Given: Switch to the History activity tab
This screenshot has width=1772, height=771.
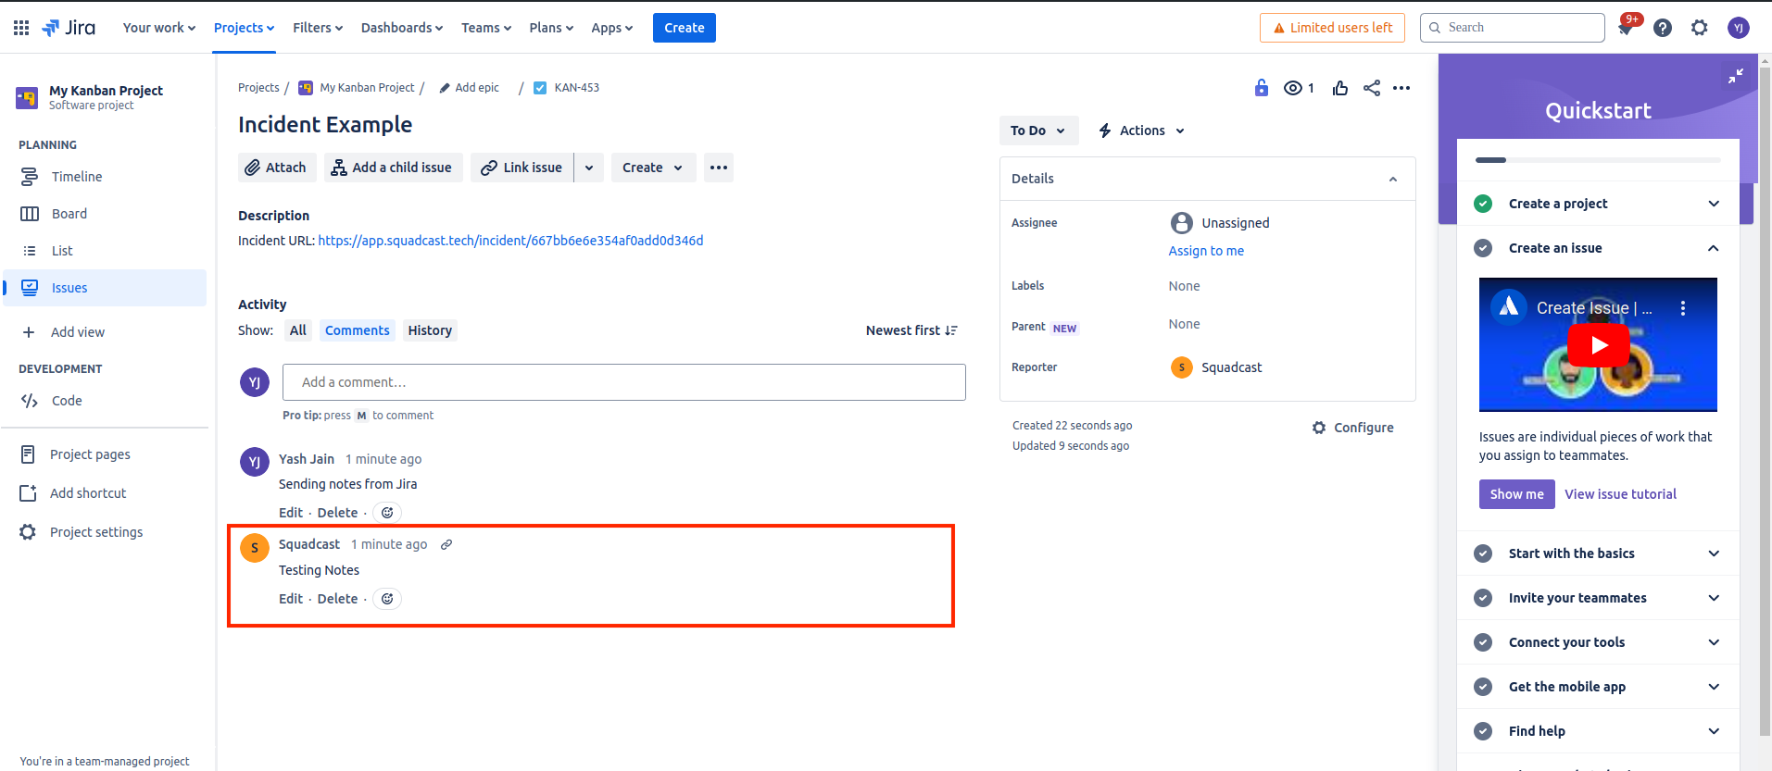Looking at the screenshot, I should click(430, 330).
